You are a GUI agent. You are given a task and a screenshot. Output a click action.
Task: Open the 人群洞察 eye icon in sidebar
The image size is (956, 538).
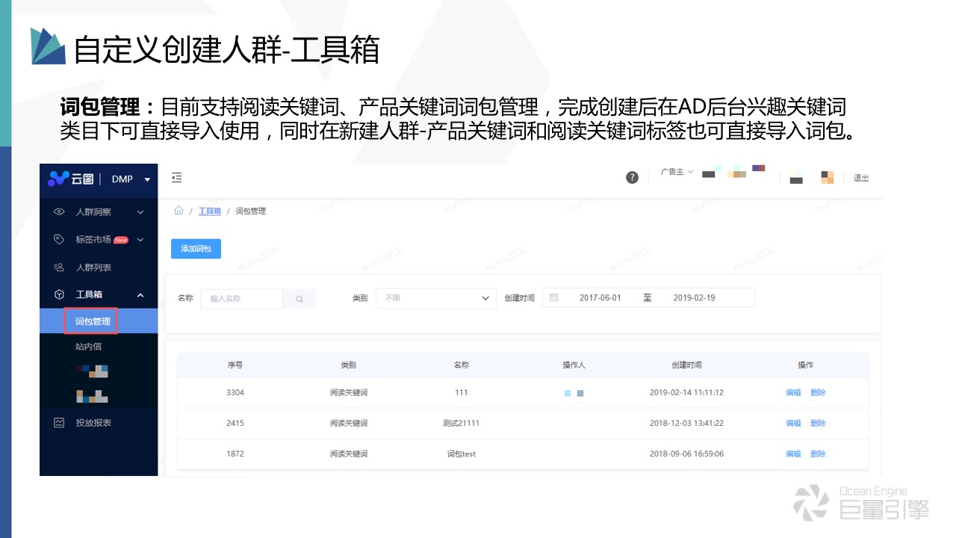coord(59,212)
